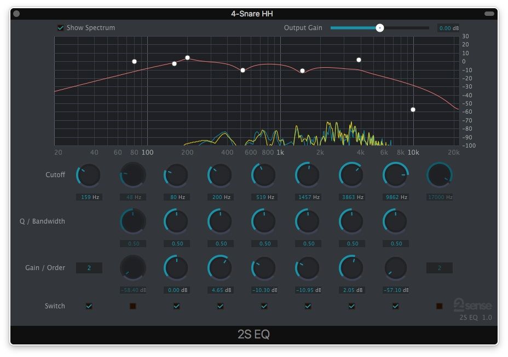
Task: Select the 519 Hz cutoff value field
Action: (264, 197)
